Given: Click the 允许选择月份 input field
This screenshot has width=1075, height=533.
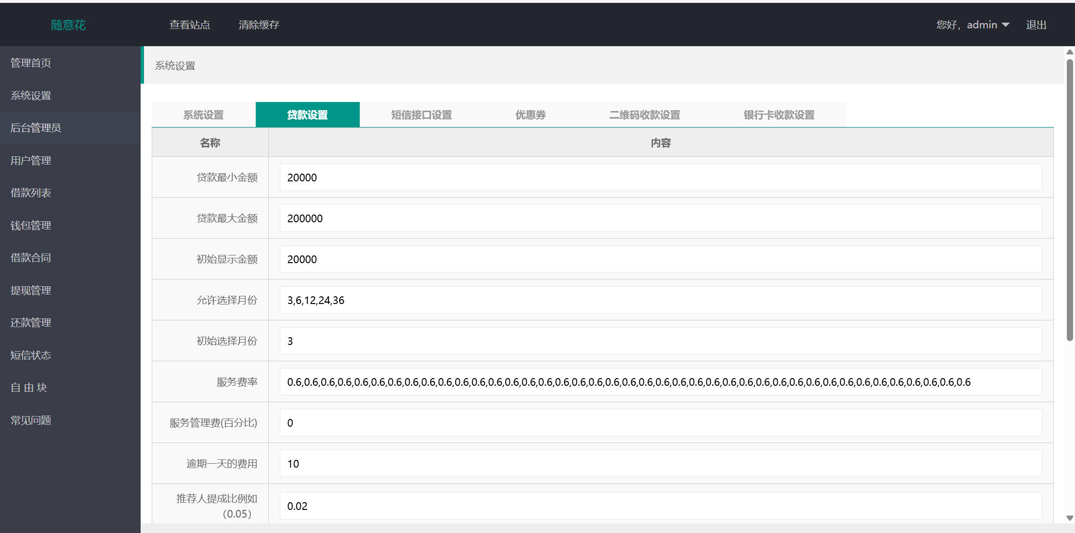Looking at the screenshot, I should [660, 300].
